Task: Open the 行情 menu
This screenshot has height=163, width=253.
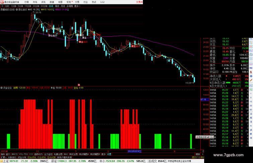Action: (26, 2)
